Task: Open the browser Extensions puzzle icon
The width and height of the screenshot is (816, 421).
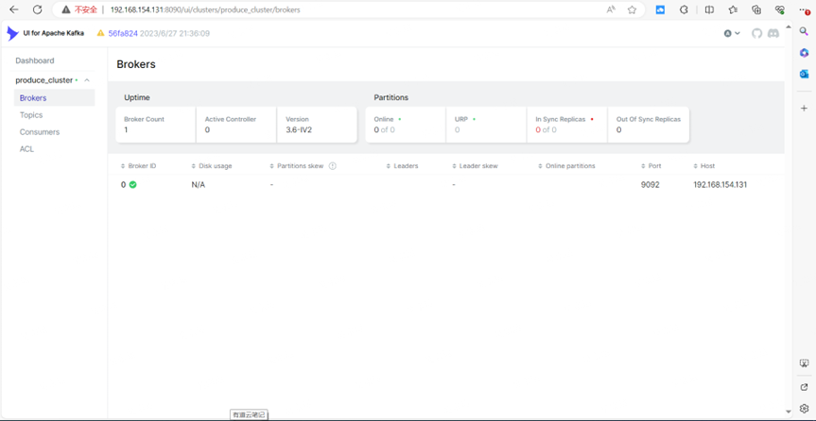Action: click(685, 9)
